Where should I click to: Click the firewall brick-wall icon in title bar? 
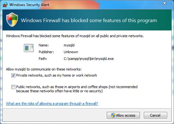point(5,4)
